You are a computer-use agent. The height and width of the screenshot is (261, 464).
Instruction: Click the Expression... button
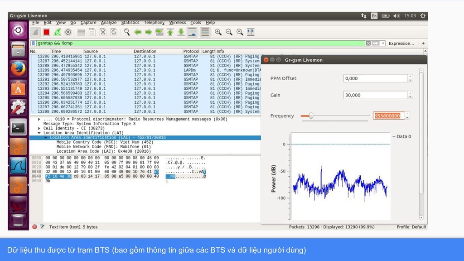(401, 43)
